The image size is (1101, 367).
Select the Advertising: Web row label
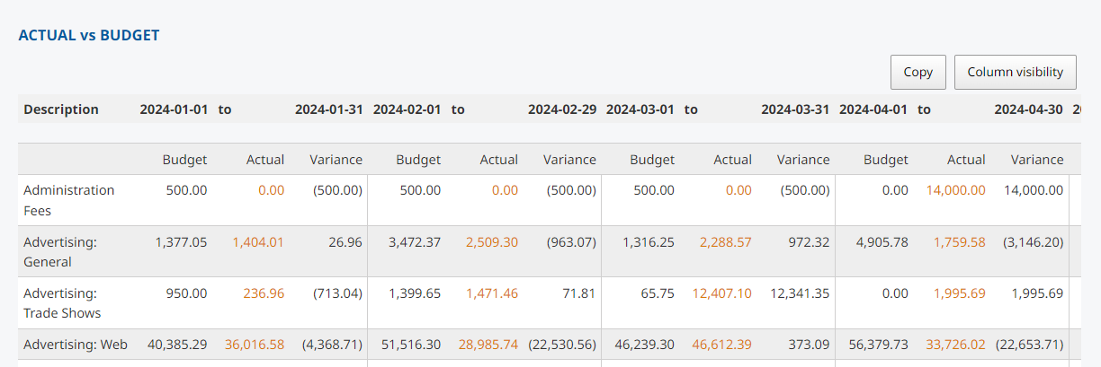(76, 345)
